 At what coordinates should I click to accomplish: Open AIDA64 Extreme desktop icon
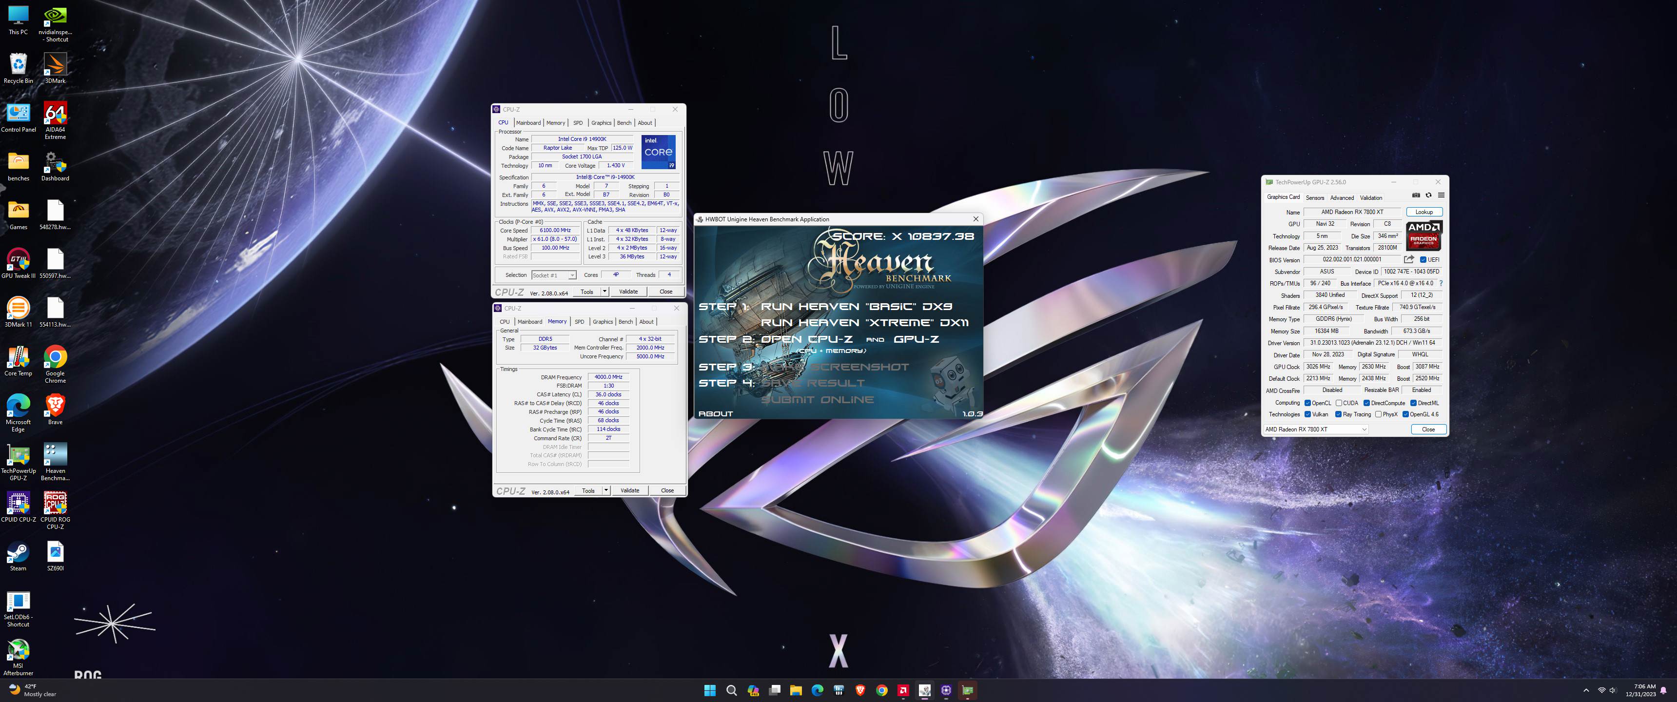tap(55, 120)
